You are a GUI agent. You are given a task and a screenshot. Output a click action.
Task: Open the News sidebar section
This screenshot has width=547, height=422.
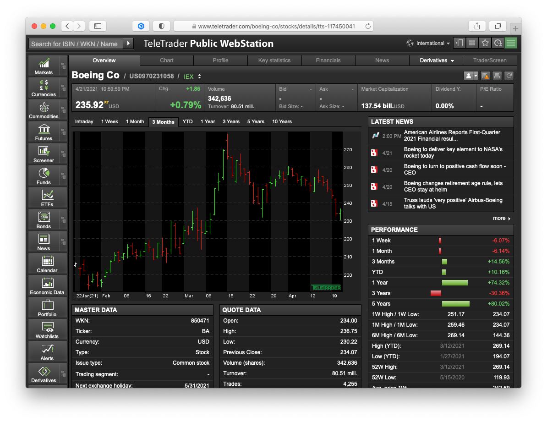pyautogui.click(x=44, y=242)
